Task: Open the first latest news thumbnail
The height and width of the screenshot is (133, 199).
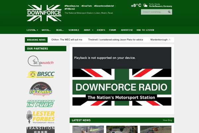Action: click(88, 129)
